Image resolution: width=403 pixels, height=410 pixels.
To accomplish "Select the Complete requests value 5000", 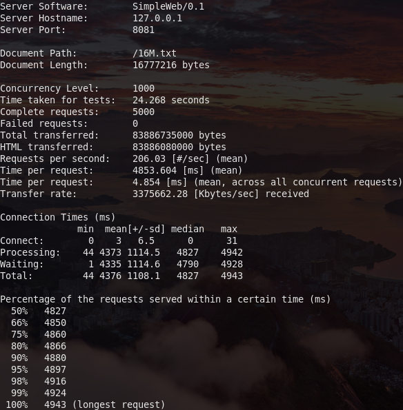I will point(144,112).
